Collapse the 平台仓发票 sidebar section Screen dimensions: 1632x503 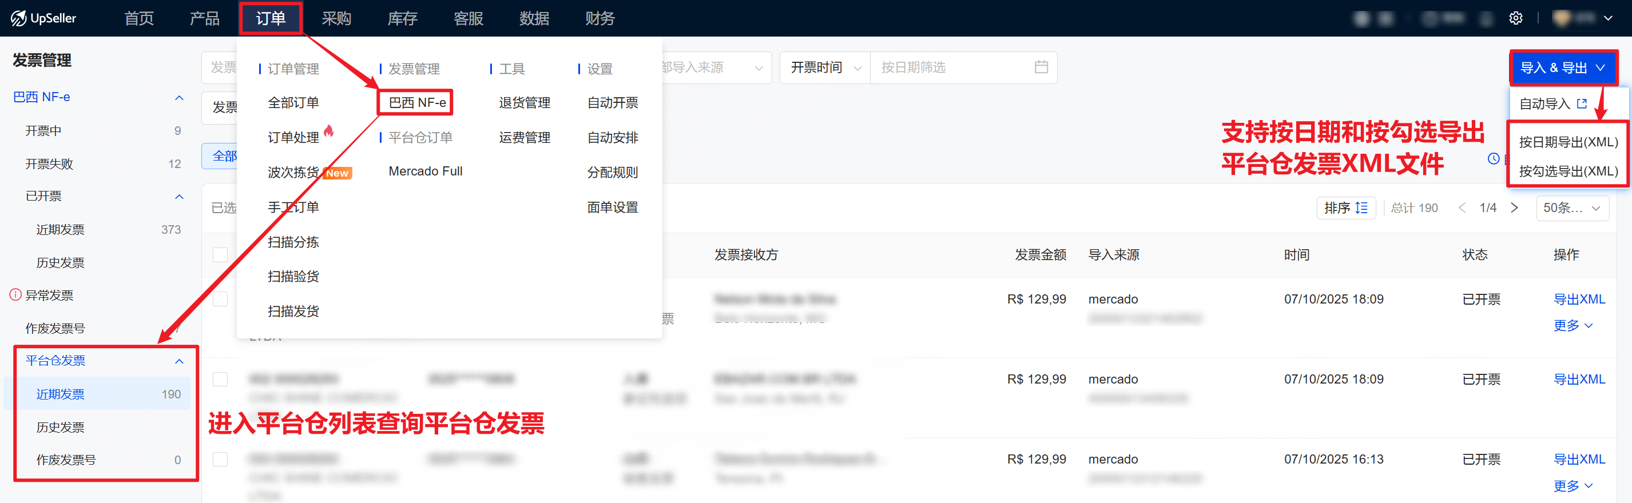pyautogui.click(x=179, y=361)
